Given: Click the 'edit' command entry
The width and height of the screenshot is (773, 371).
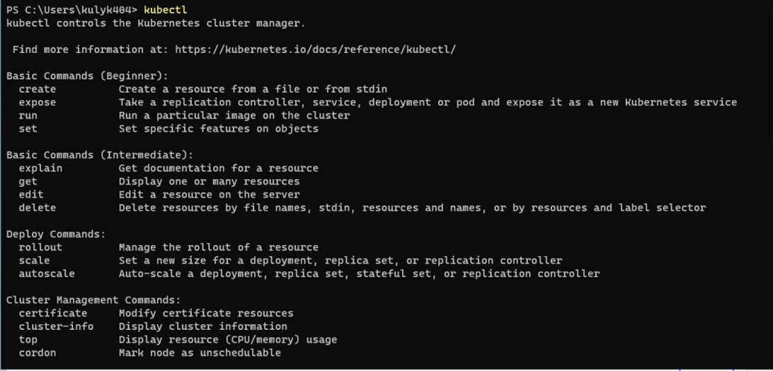Looking at the screenshot, I should (31, 195).
